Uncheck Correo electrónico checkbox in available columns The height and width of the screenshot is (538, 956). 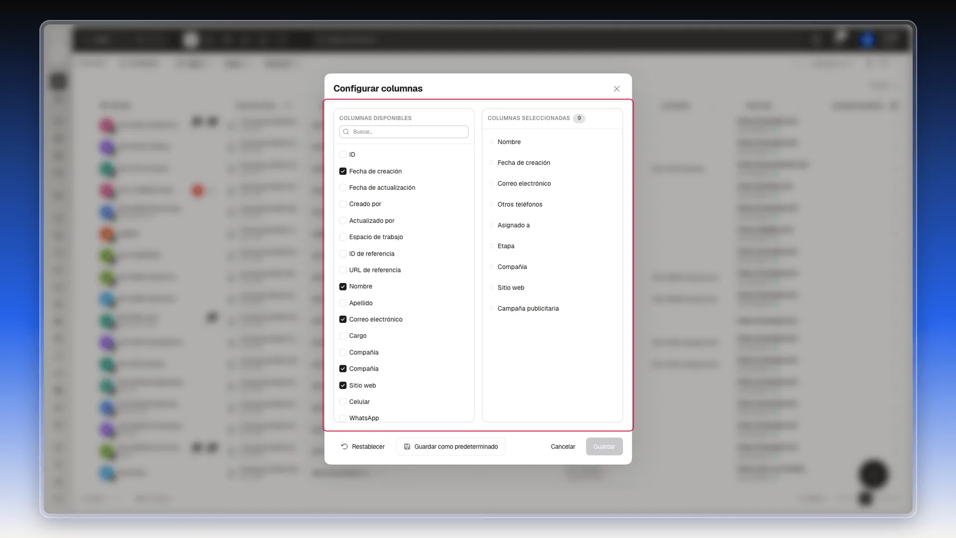point(343,319)
